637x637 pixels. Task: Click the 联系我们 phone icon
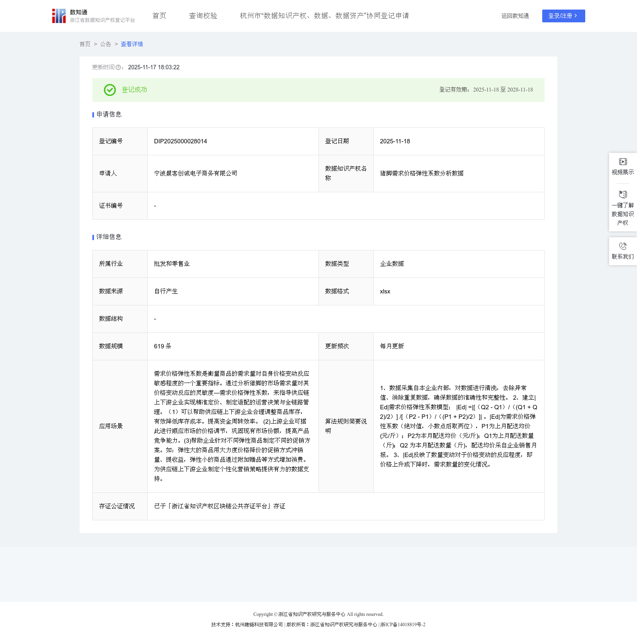[623, 246]
